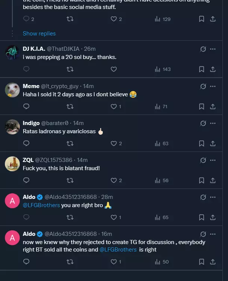This screenshot has width=228, height=281.
Task: Open @LFGBrothers mention in Aldo's 28m tweet
Action: pos(41,205)
